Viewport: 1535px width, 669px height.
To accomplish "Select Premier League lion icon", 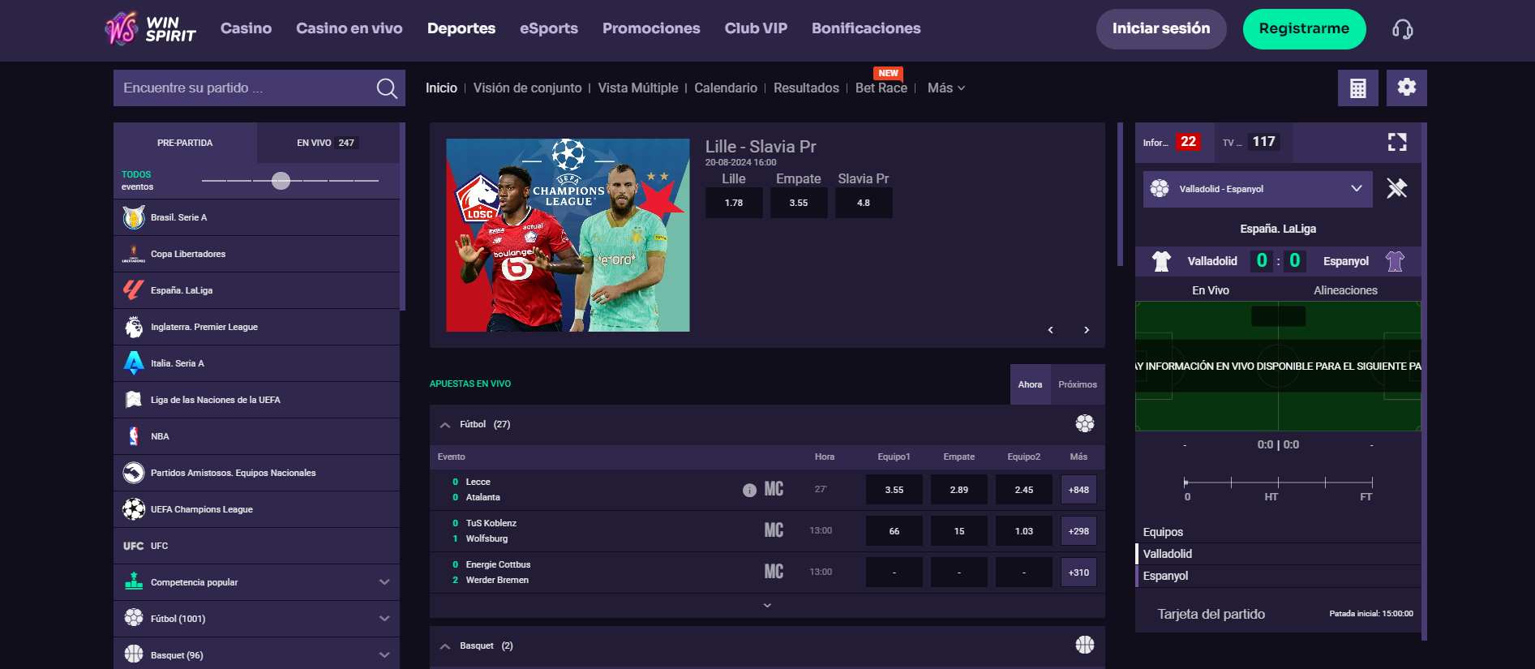I will click(134, 327).
